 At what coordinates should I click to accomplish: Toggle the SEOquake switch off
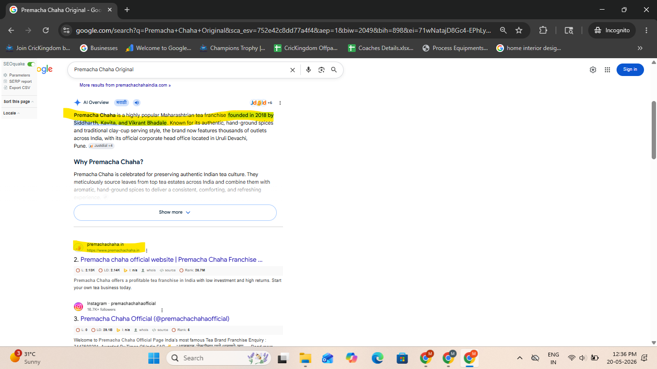point(31,64)
